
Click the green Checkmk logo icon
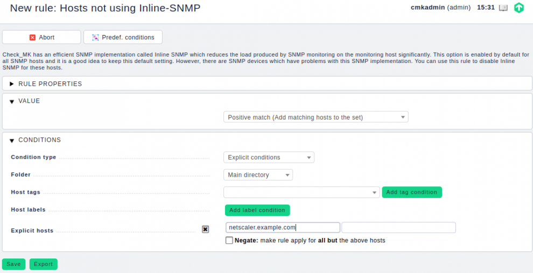tap(518, 8)
